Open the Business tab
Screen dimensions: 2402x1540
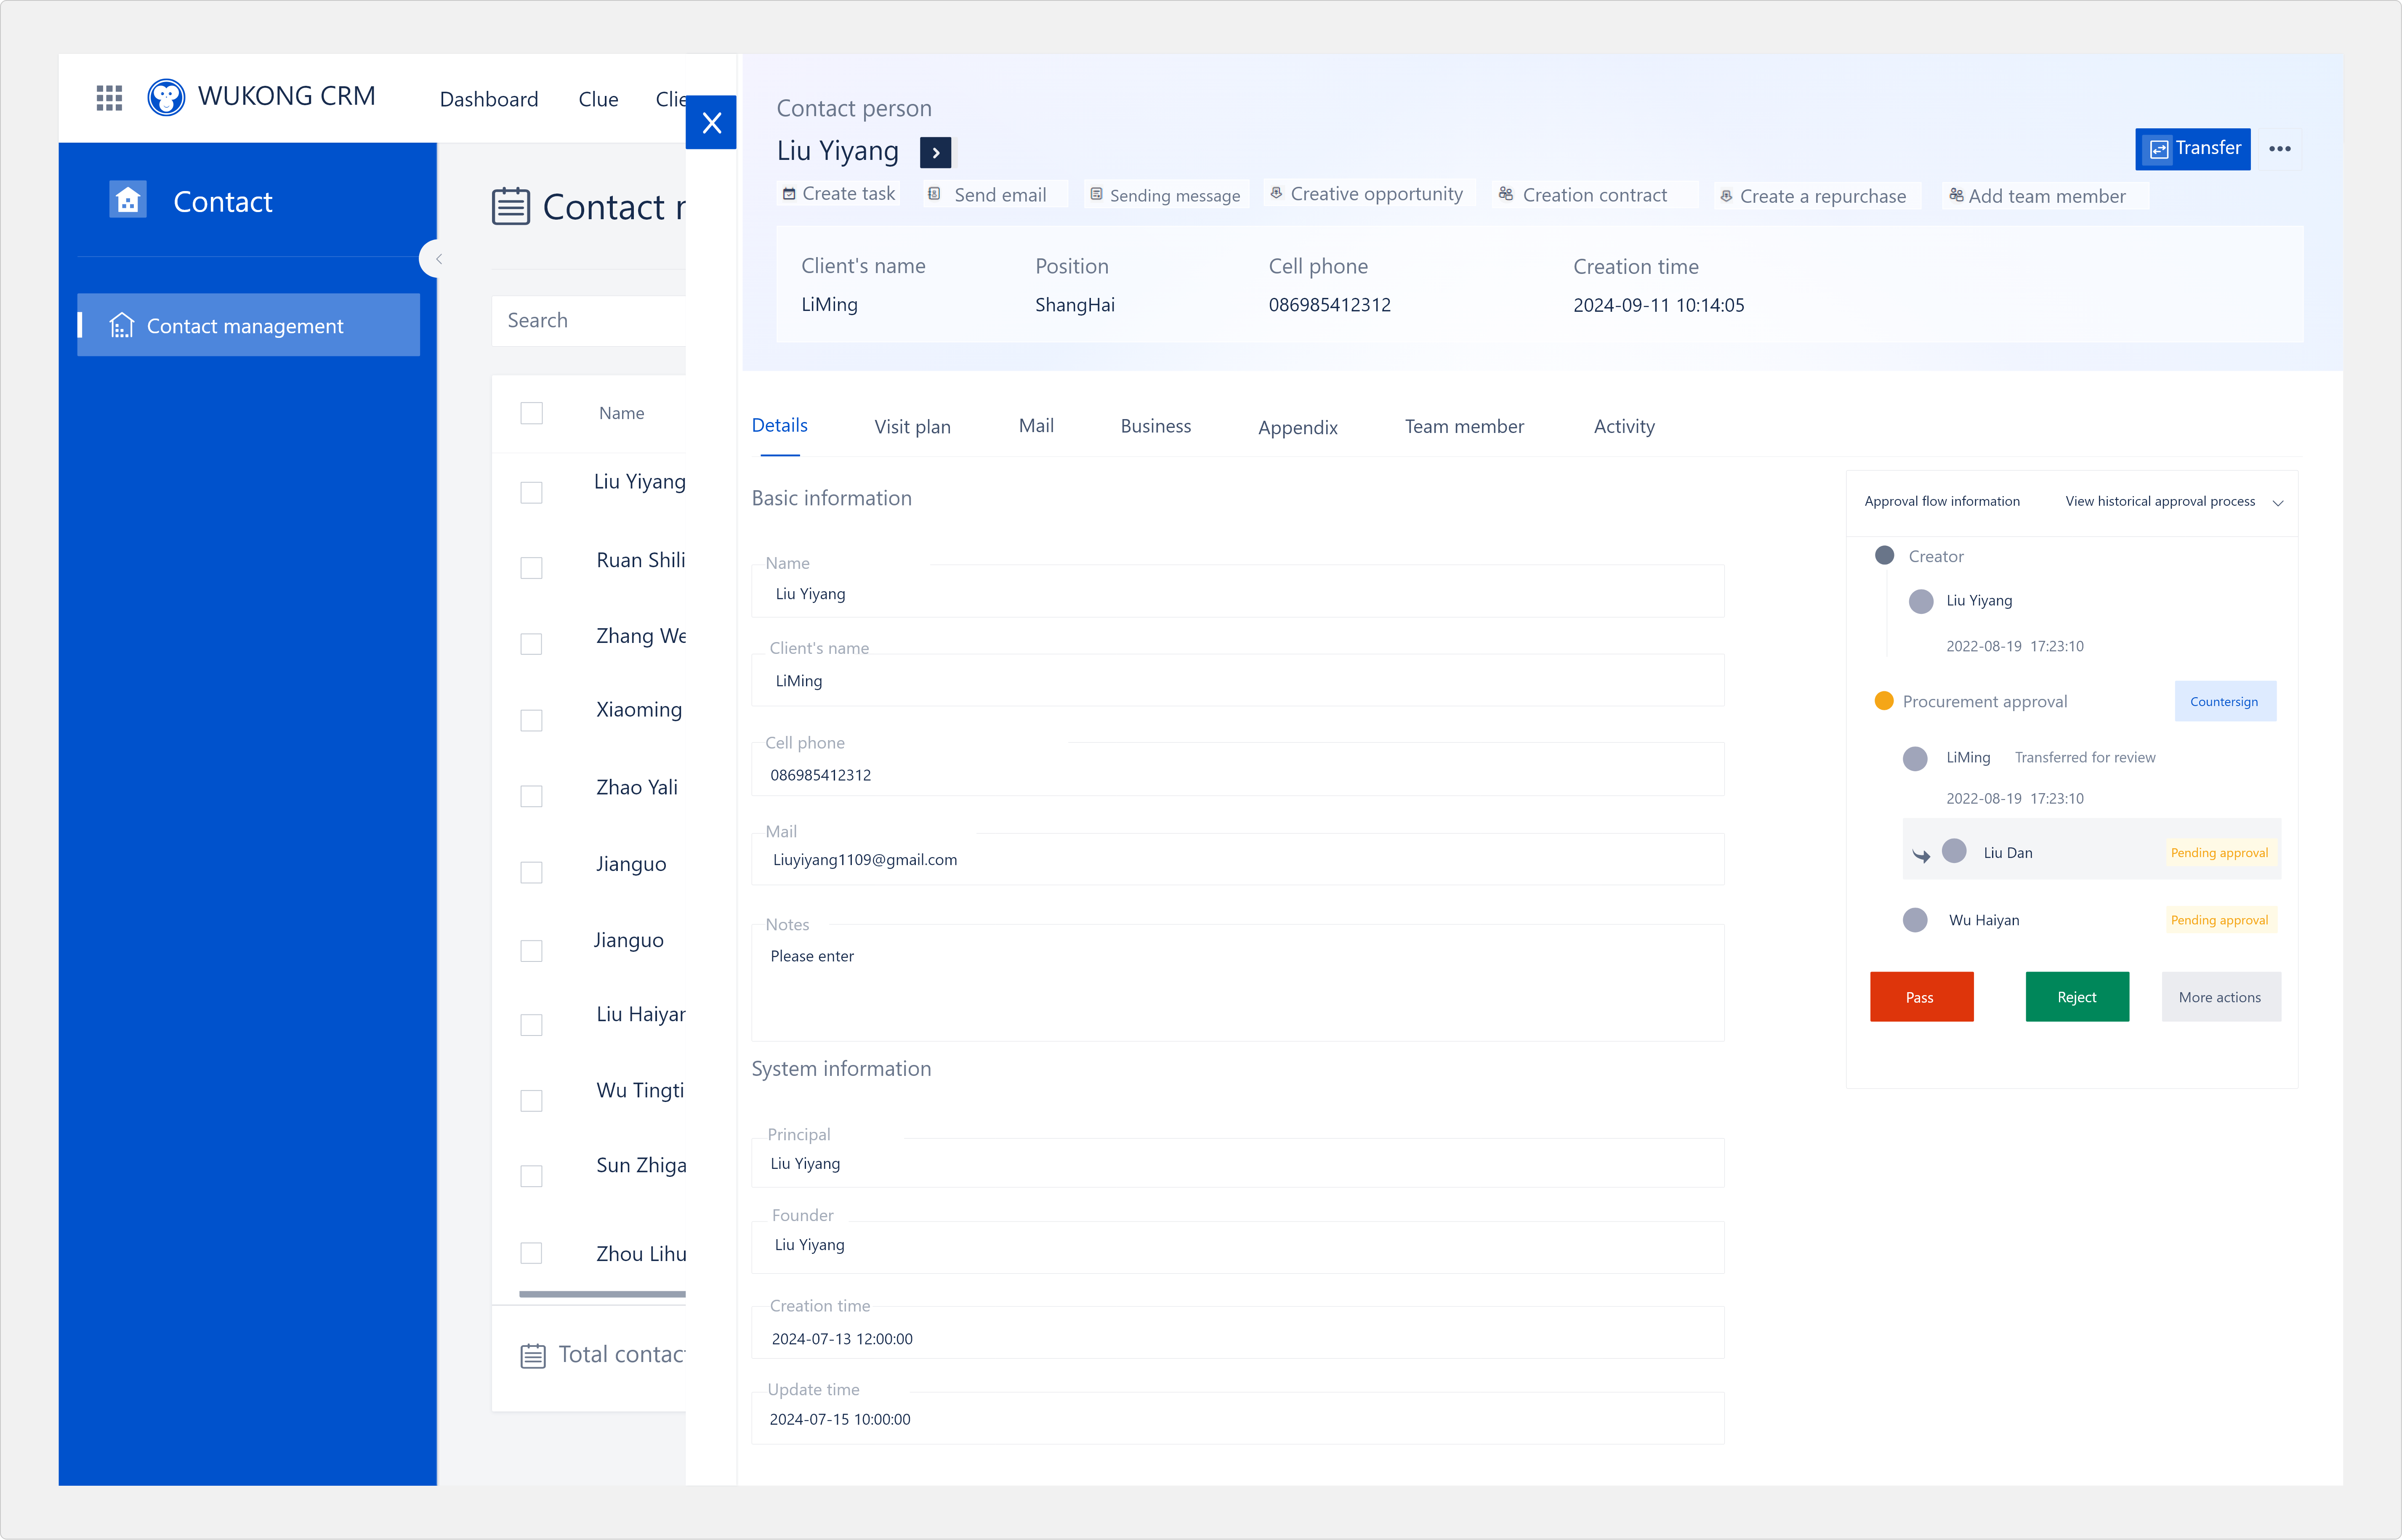(1156, 426)
